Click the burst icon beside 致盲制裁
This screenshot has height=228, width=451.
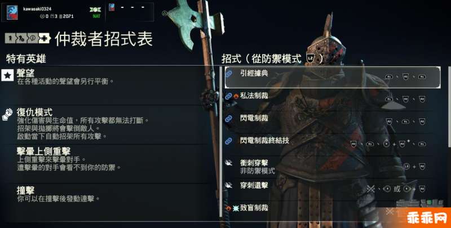coord(236,208)
